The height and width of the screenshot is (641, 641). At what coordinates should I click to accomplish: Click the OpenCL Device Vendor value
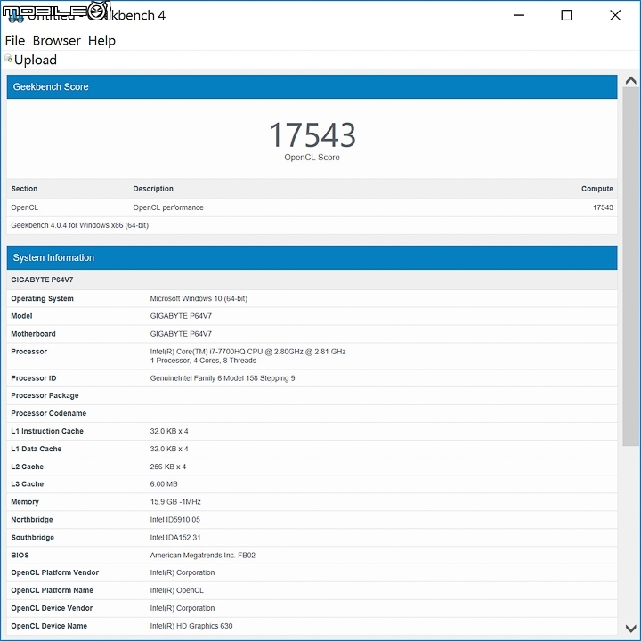point(182,608)
